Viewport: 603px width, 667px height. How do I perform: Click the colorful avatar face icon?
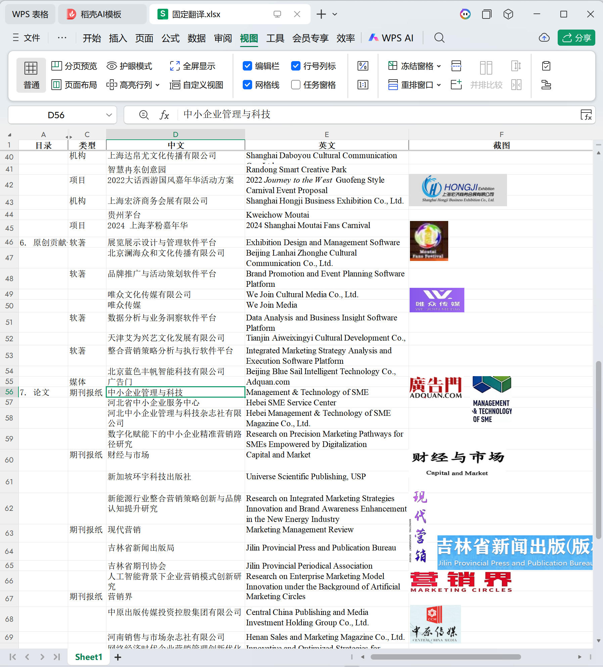(x=465, y=14)
